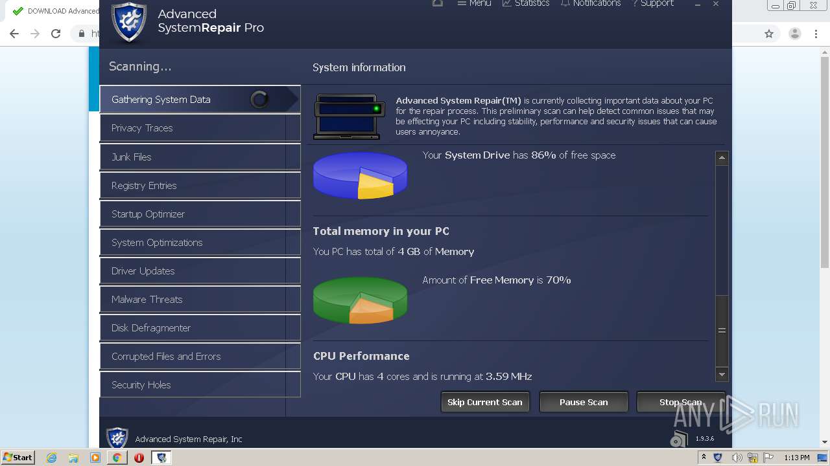Open Windows Explorer folder icon in taskbar
Viewport: 830px width, 466px height.
(73, 458)
